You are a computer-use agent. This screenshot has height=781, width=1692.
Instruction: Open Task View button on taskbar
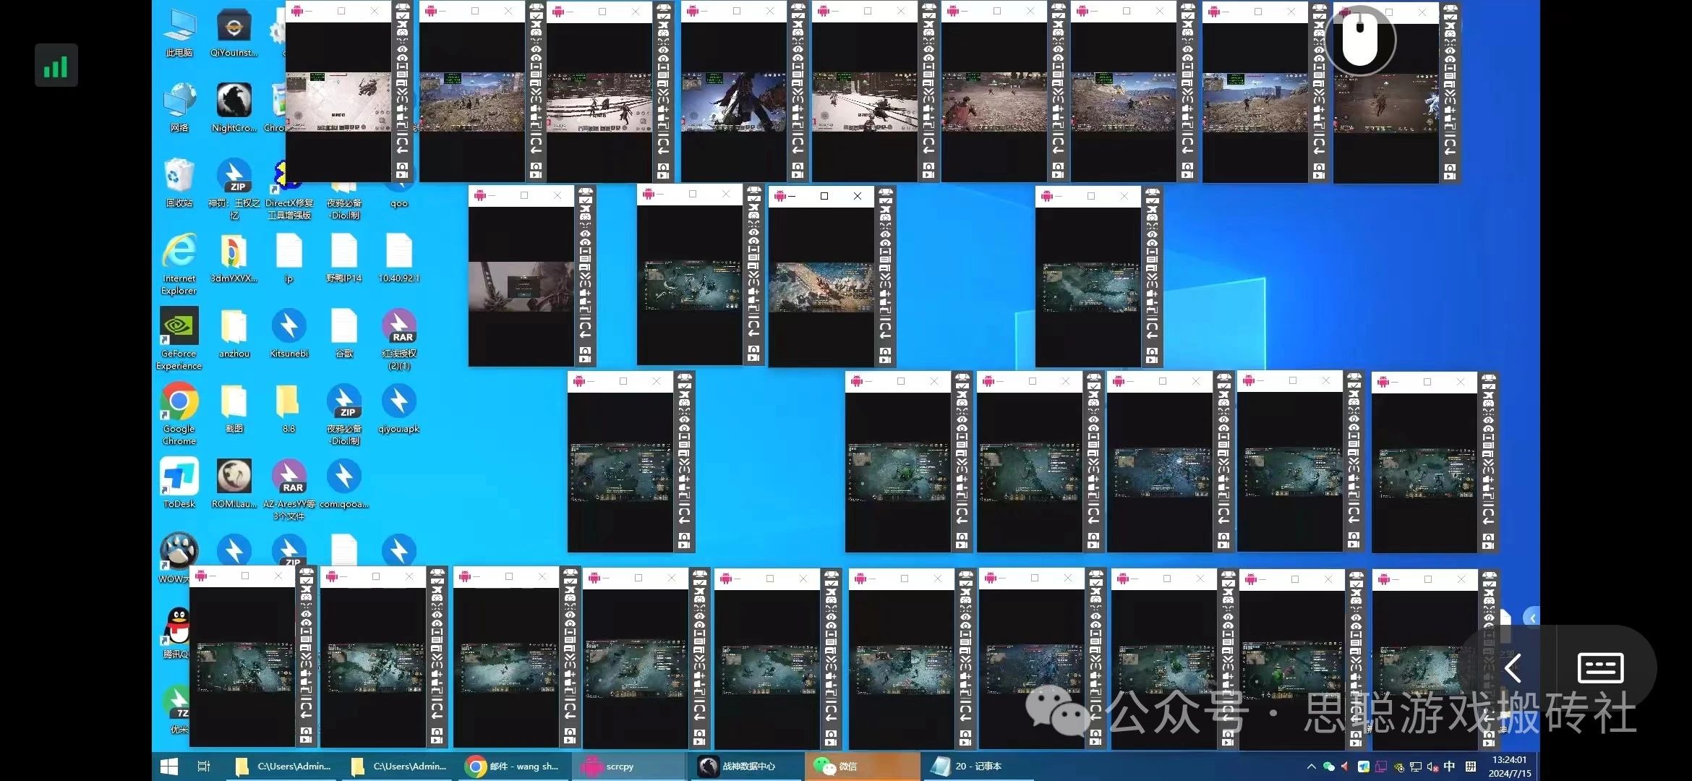204,767
